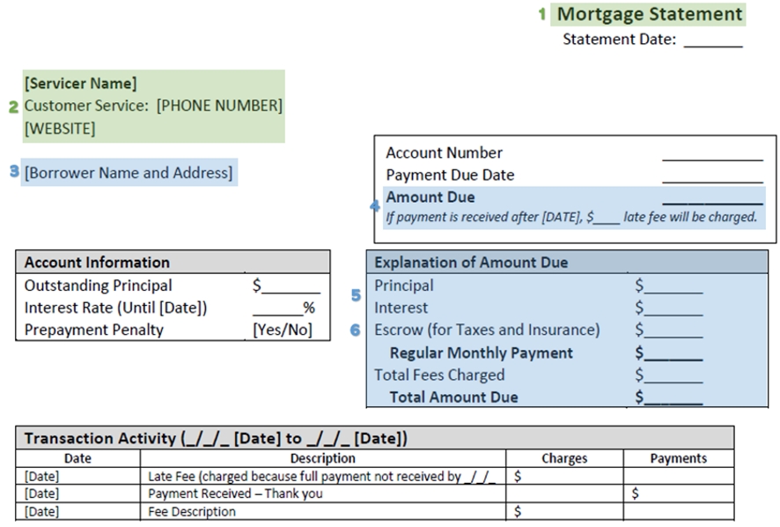Click the Statement Date blank field
Image resolution: width=780 pixels, height=527 pixels.
(712, 41)
